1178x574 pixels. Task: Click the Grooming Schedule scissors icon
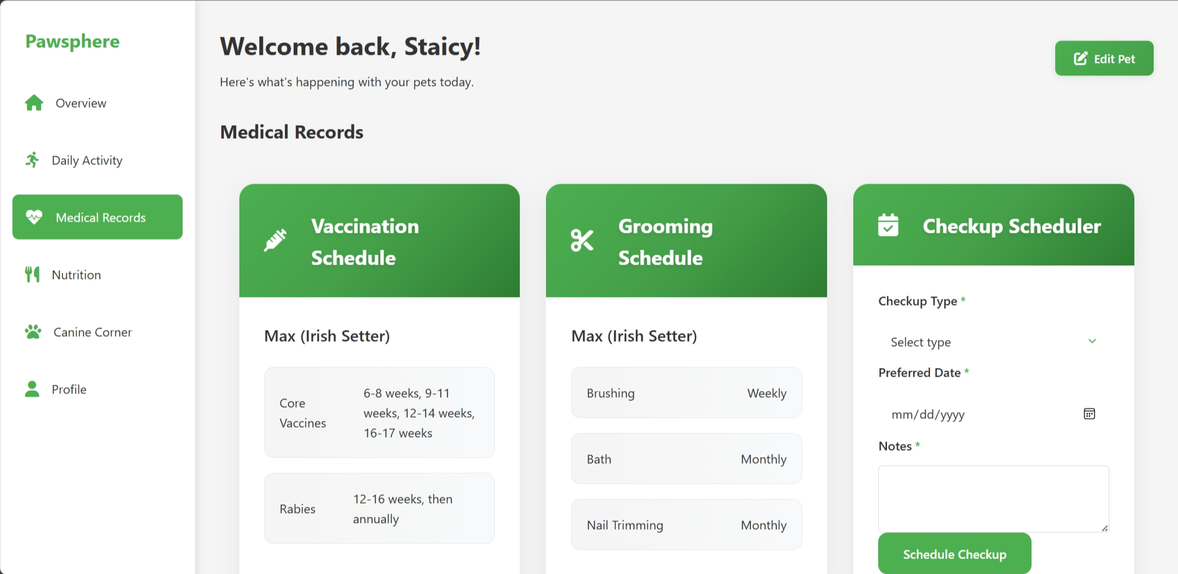pyautogui.click(x=582, y=240)
